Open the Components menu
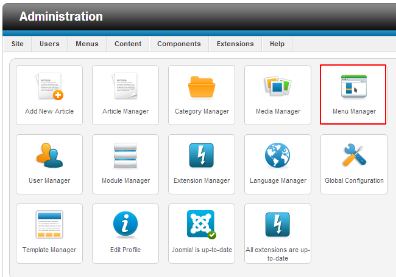 pyautogui.click(x=179, y=44)
